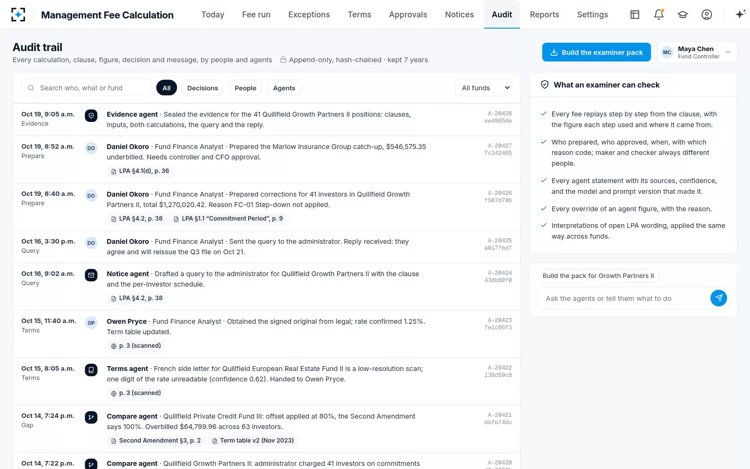
Task: Send the message to agents
Action: [x=719, y=298]
